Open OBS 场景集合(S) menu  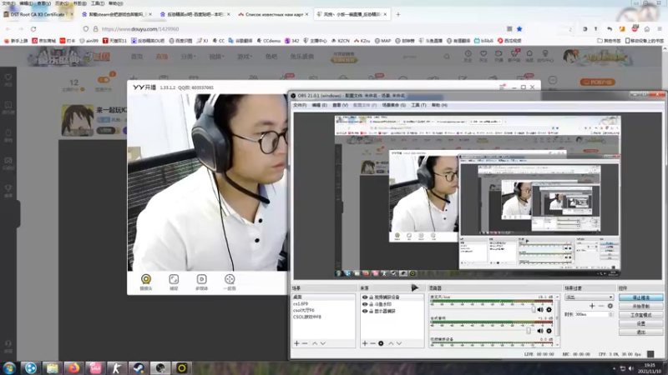tap(393, 105)
